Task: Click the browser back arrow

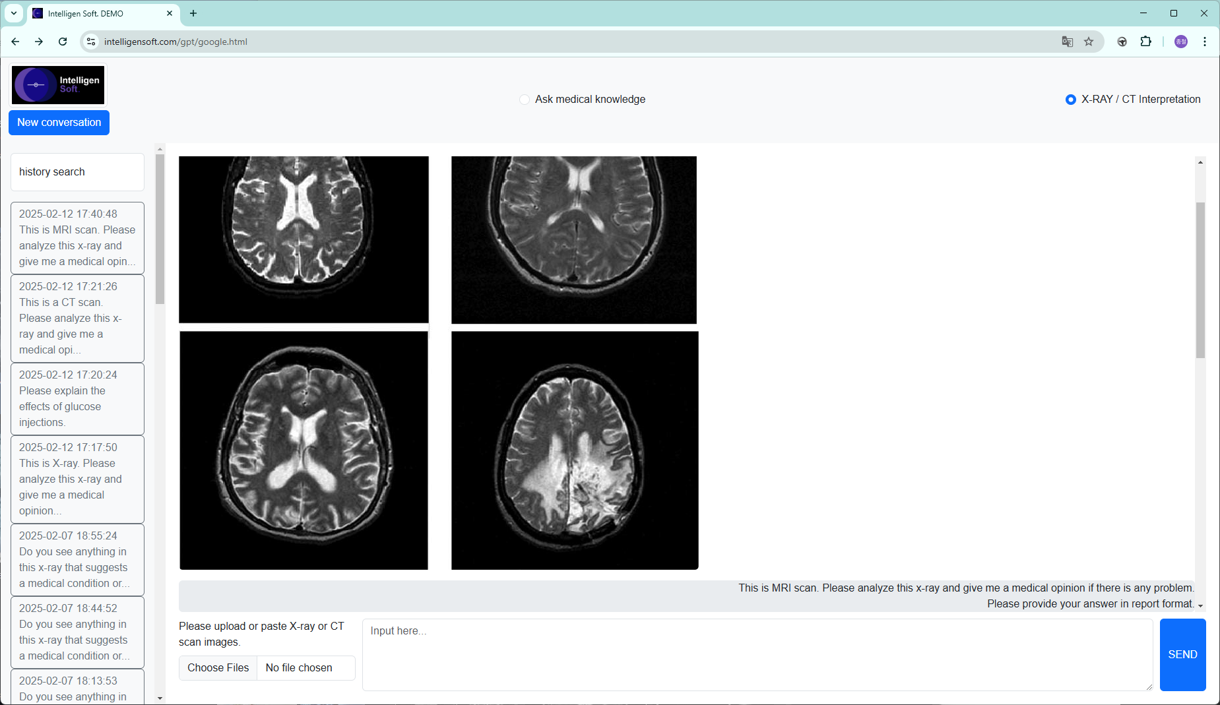Action: tap(15, 42)
